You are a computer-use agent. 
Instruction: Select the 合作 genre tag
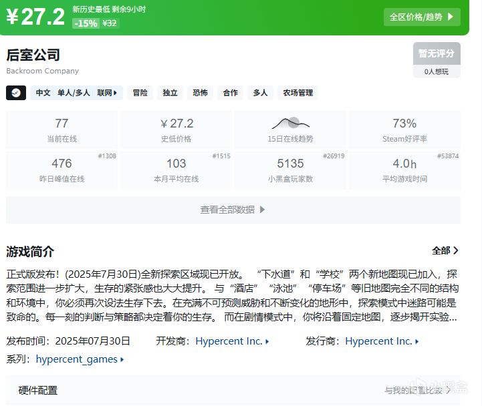(x=230, y=93)
